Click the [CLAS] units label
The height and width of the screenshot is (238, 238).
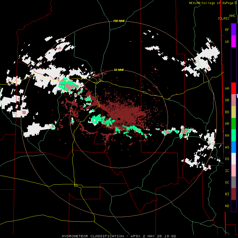tap(223, 18)
